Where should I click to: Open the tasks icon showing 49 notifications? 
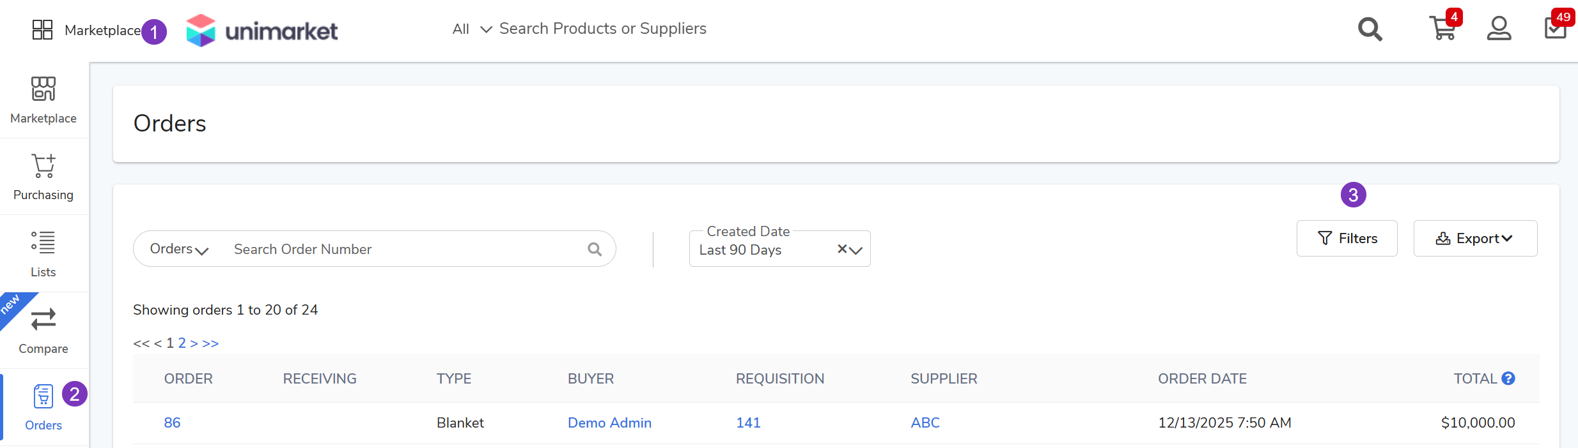click(x=1555, y=29)
